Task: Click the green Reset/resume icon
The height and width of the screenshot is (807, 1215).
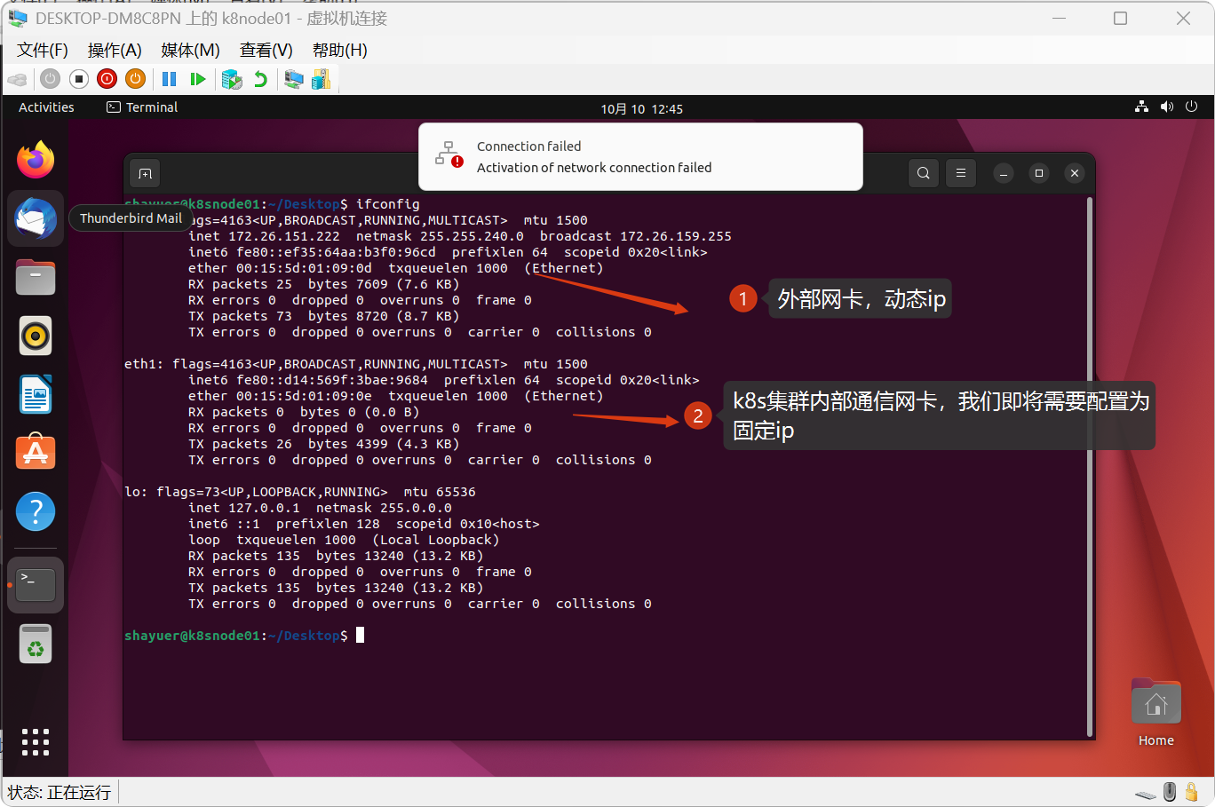Action: [x=197, y=79]
